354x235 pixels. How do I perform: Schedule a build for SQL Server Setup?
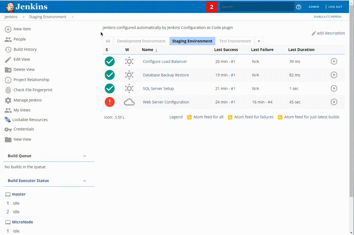[x=334, y=88]
